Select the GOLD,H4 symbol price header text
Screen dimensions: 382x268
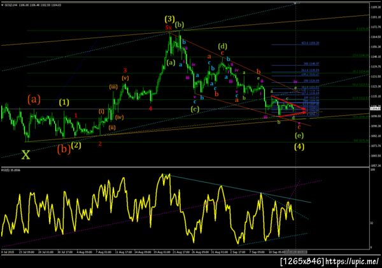click(x=32, y=5)
